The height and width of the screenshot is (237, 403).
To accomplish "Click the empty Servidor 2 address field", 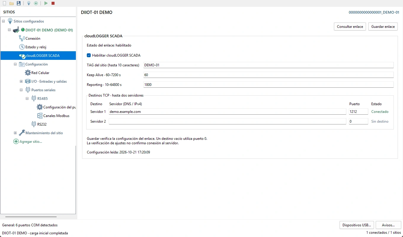I will [x=227, y=121].
